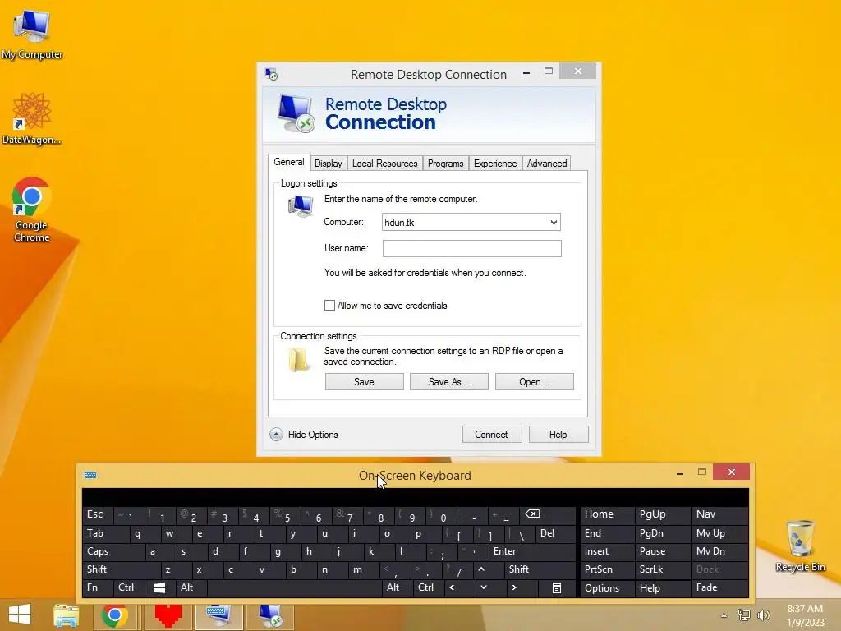
Task: Toggle the left Ctrl key on the on-screen keyboard
Action: click(129, 588)
